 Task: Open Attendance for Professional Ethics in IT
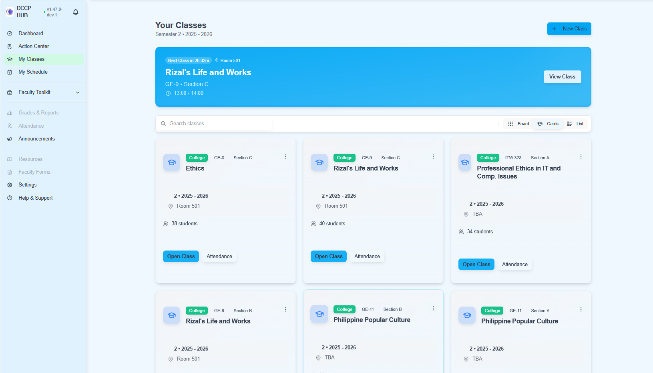pos(515,265)
